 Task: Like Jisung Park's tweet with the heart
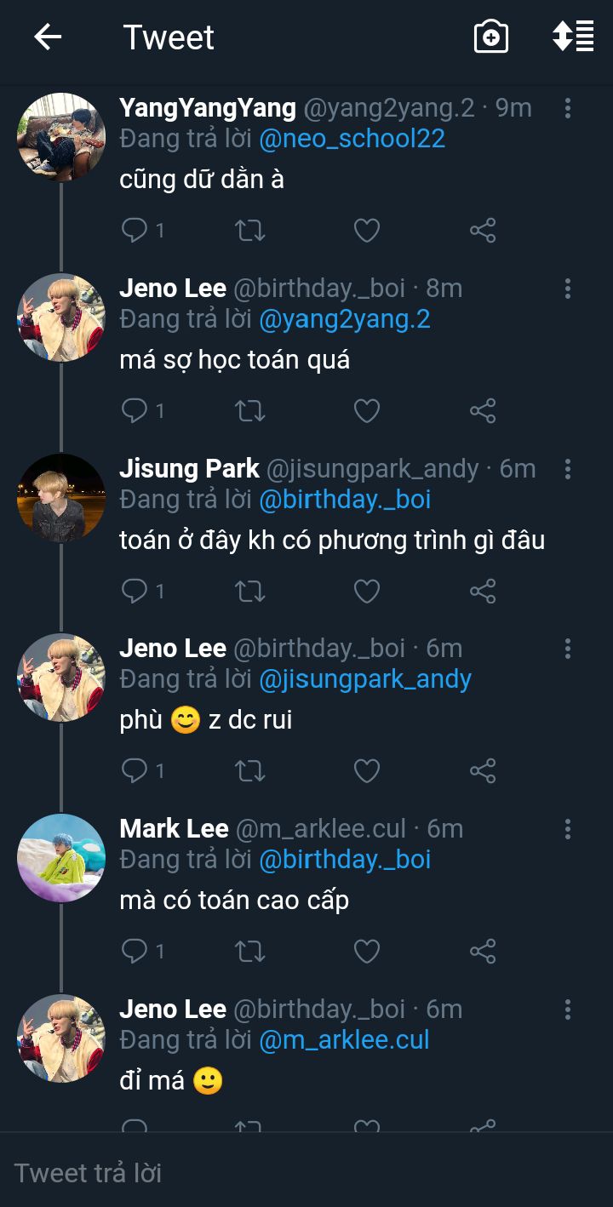coord(366,591)
